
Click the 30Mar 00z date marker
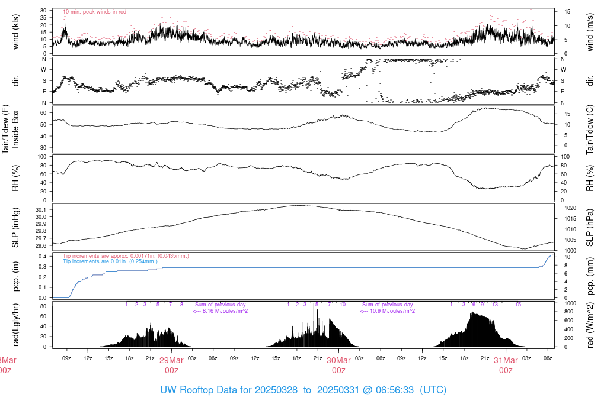pyautogui.click(x=338, y=365)
